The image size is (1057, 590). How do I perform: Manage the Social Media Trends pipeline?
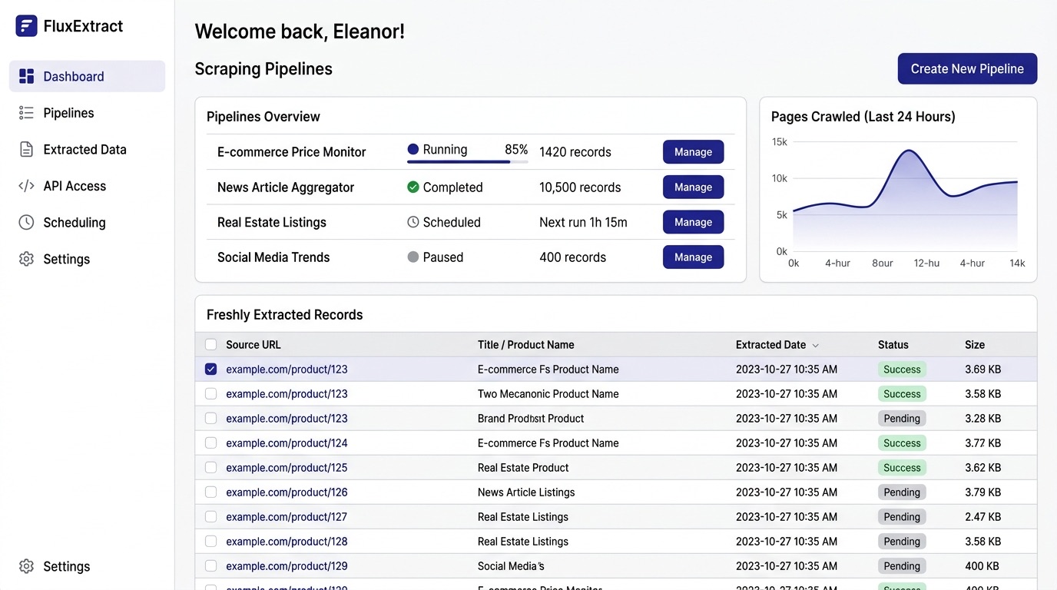tap(693, 257)
